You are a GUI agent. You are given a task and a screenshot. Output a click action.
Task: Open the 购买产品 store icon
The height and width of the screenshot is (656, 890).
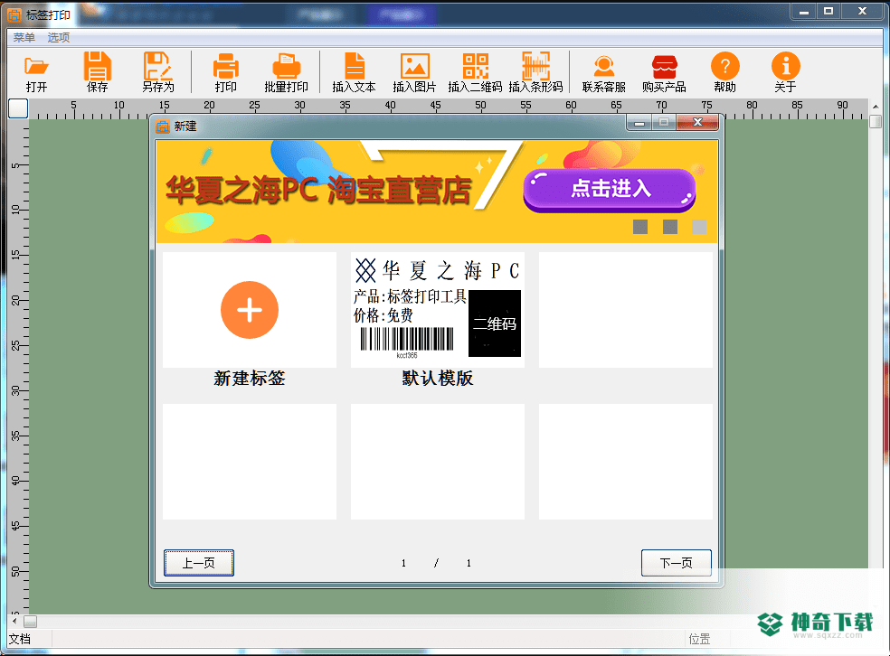point(664,72)
